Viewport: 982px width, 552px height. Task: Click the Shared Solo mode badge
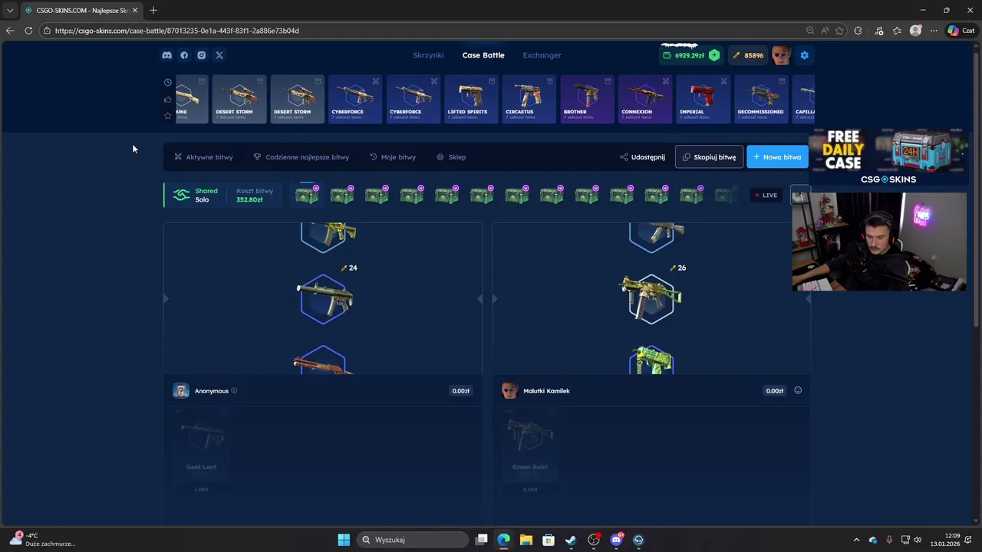196,195
